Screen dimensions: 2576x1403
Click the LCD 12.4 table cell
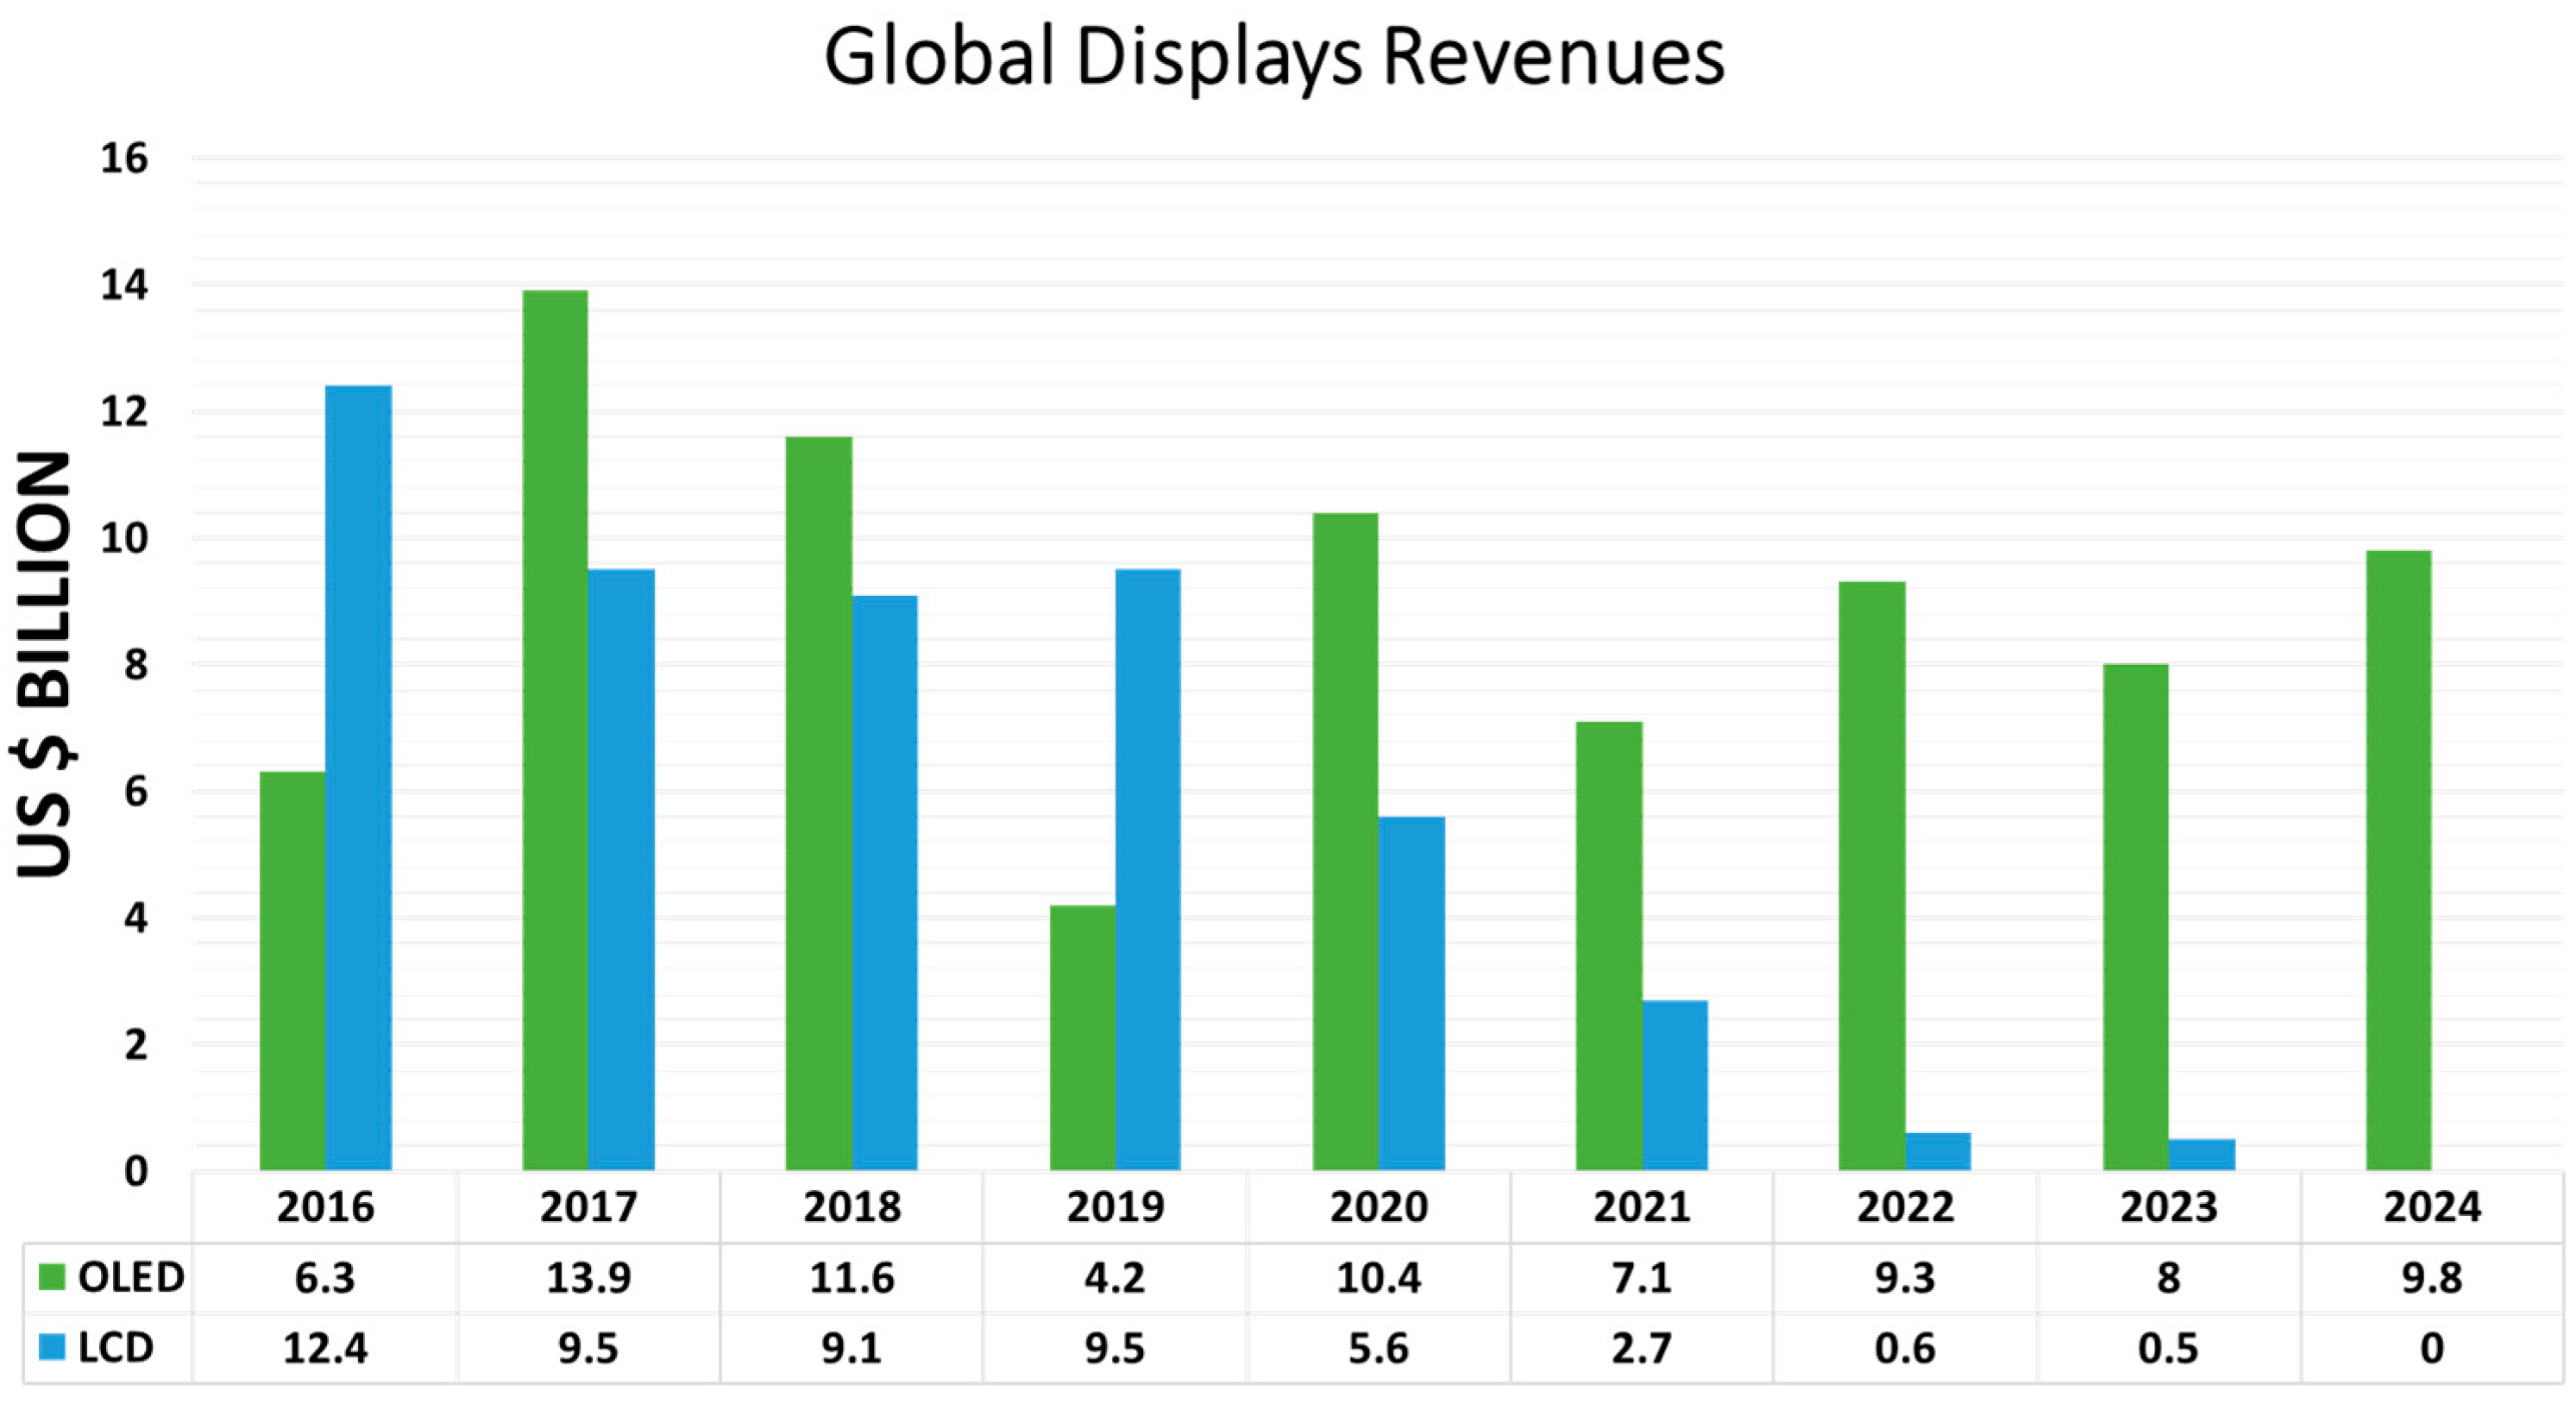tap(325, 1348)
